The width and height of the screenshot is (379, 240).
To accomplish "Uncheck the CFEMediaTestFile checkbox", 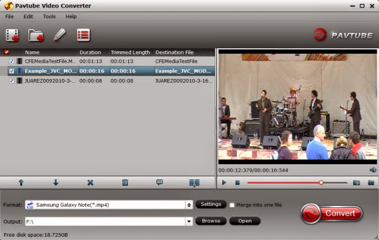I will 11,61.
